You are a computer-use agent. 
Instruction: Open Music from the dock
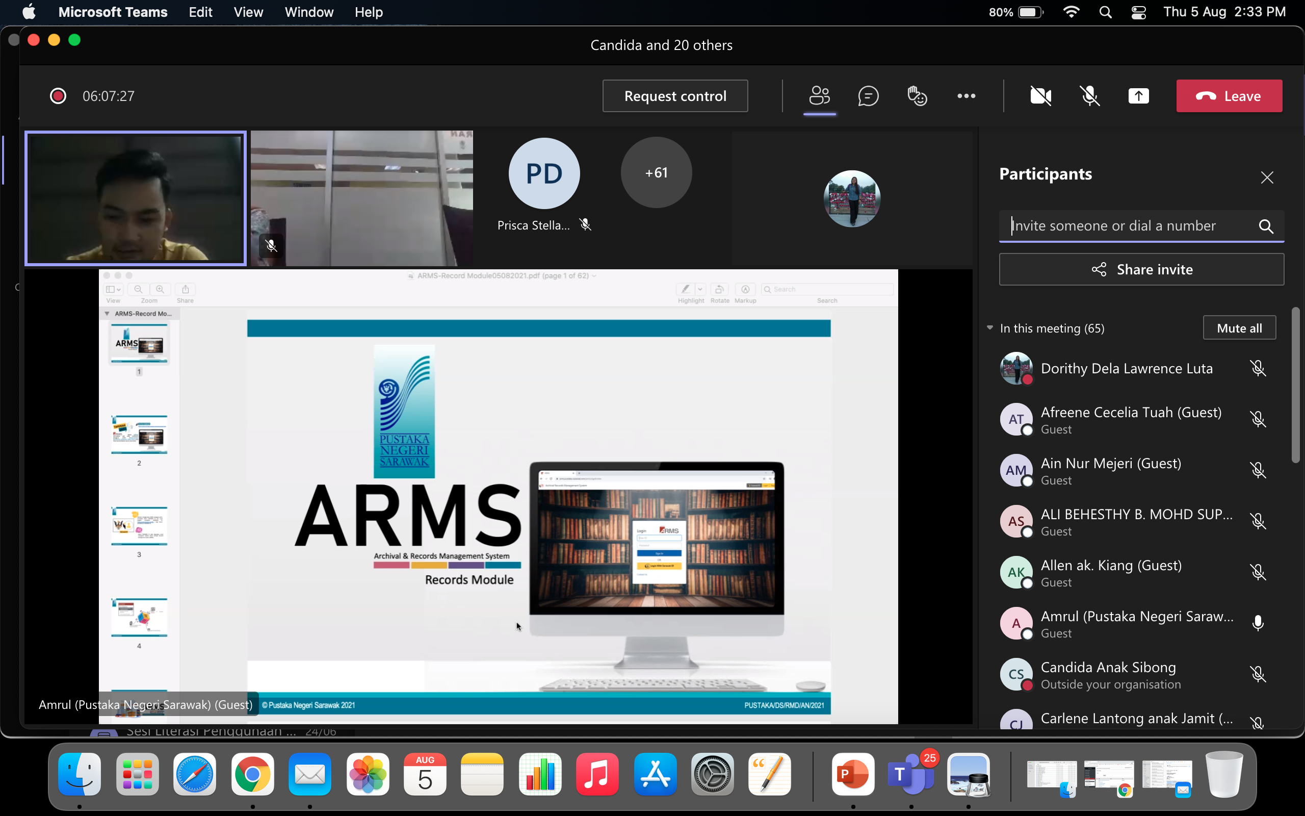pyautogui.click(x=597, y=775)
